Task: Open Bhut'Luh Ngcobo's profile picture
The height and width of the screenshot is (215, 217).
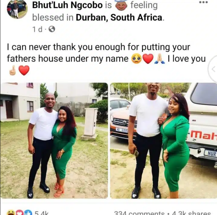Action: 17,9
